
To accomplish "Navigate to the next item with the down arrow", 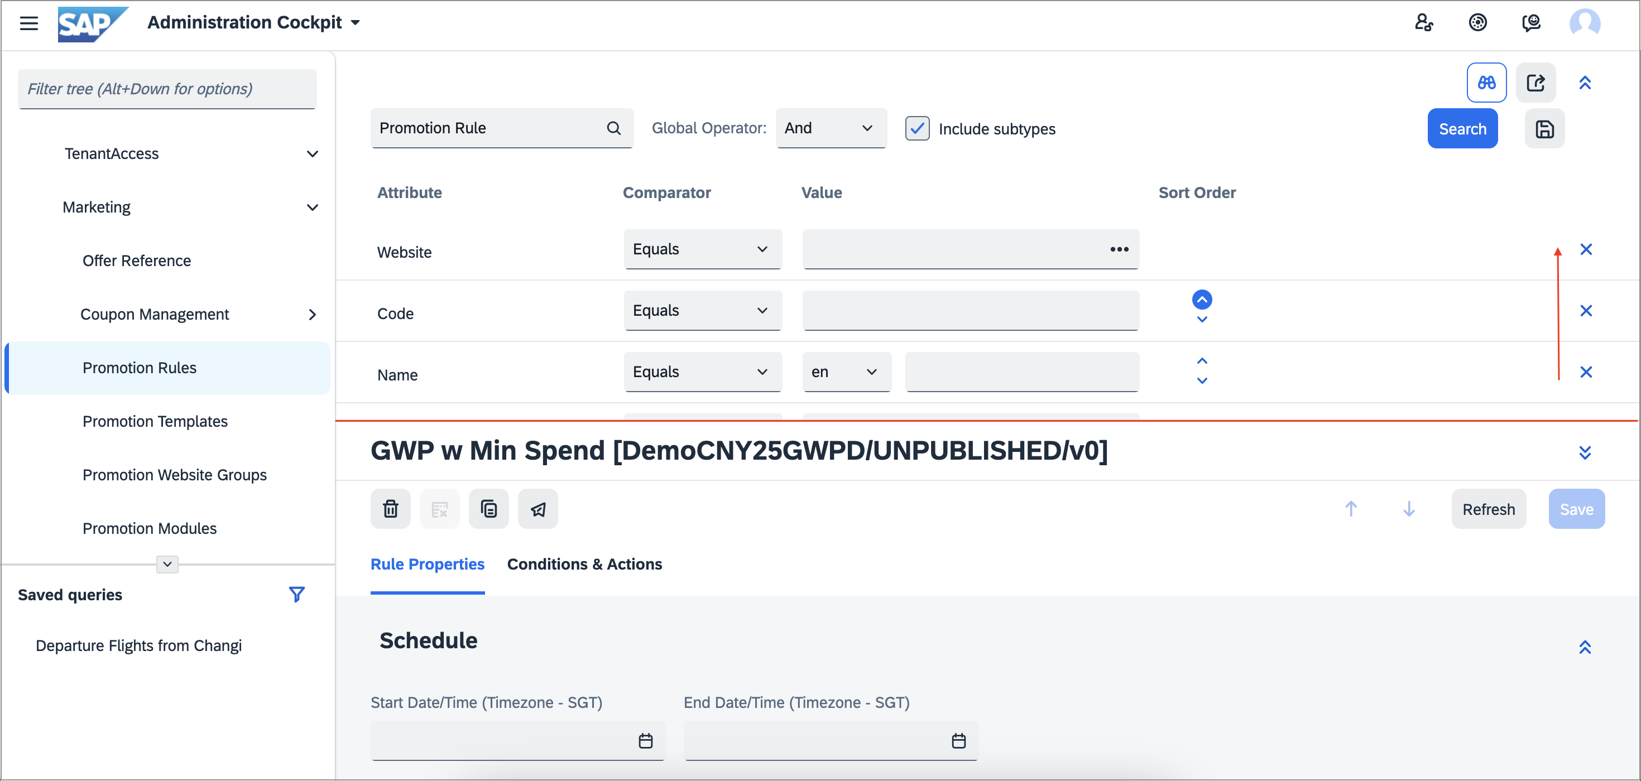I will coord(1408,509).
